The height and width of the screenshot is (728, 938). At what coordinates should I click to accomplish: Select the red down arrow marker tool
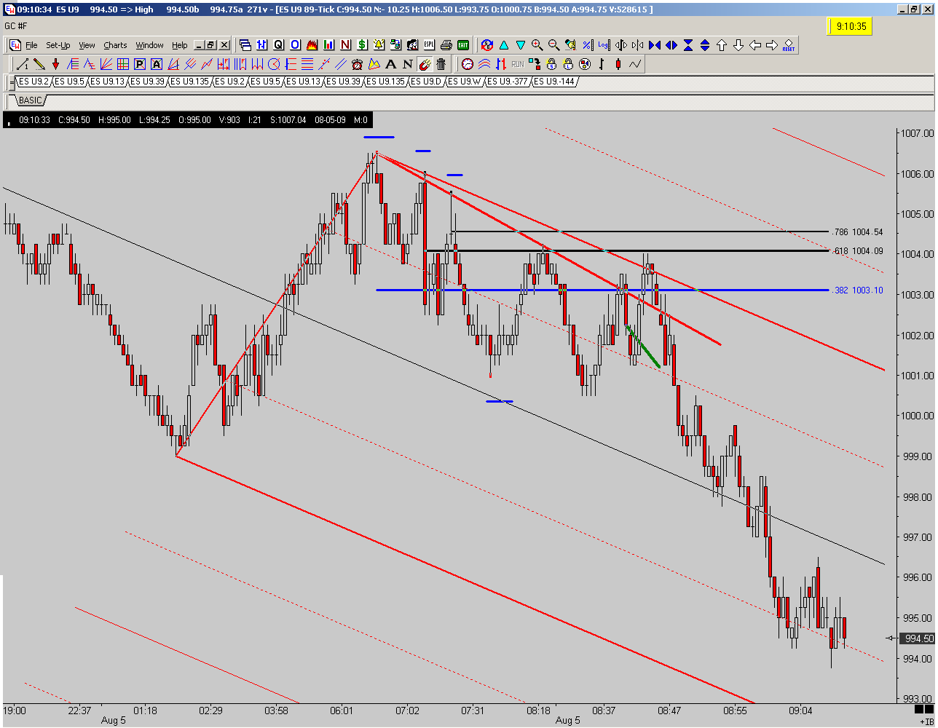point(55,64)
